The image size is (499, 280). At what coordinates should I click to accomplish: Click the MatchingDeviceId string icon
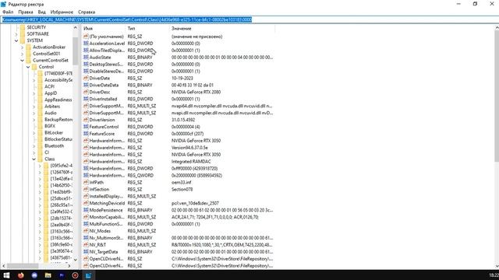(x=86, y=203)
